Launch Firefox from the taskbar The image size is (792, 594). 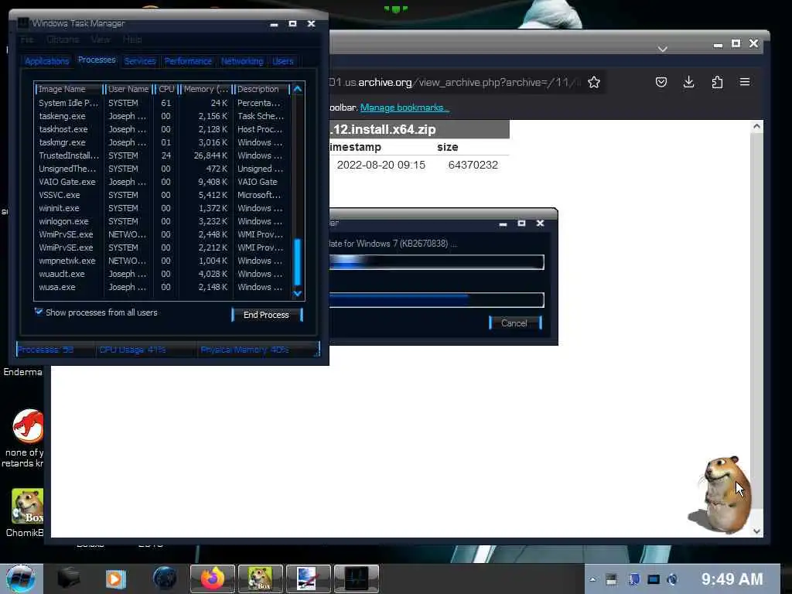(x=212, y=579)
